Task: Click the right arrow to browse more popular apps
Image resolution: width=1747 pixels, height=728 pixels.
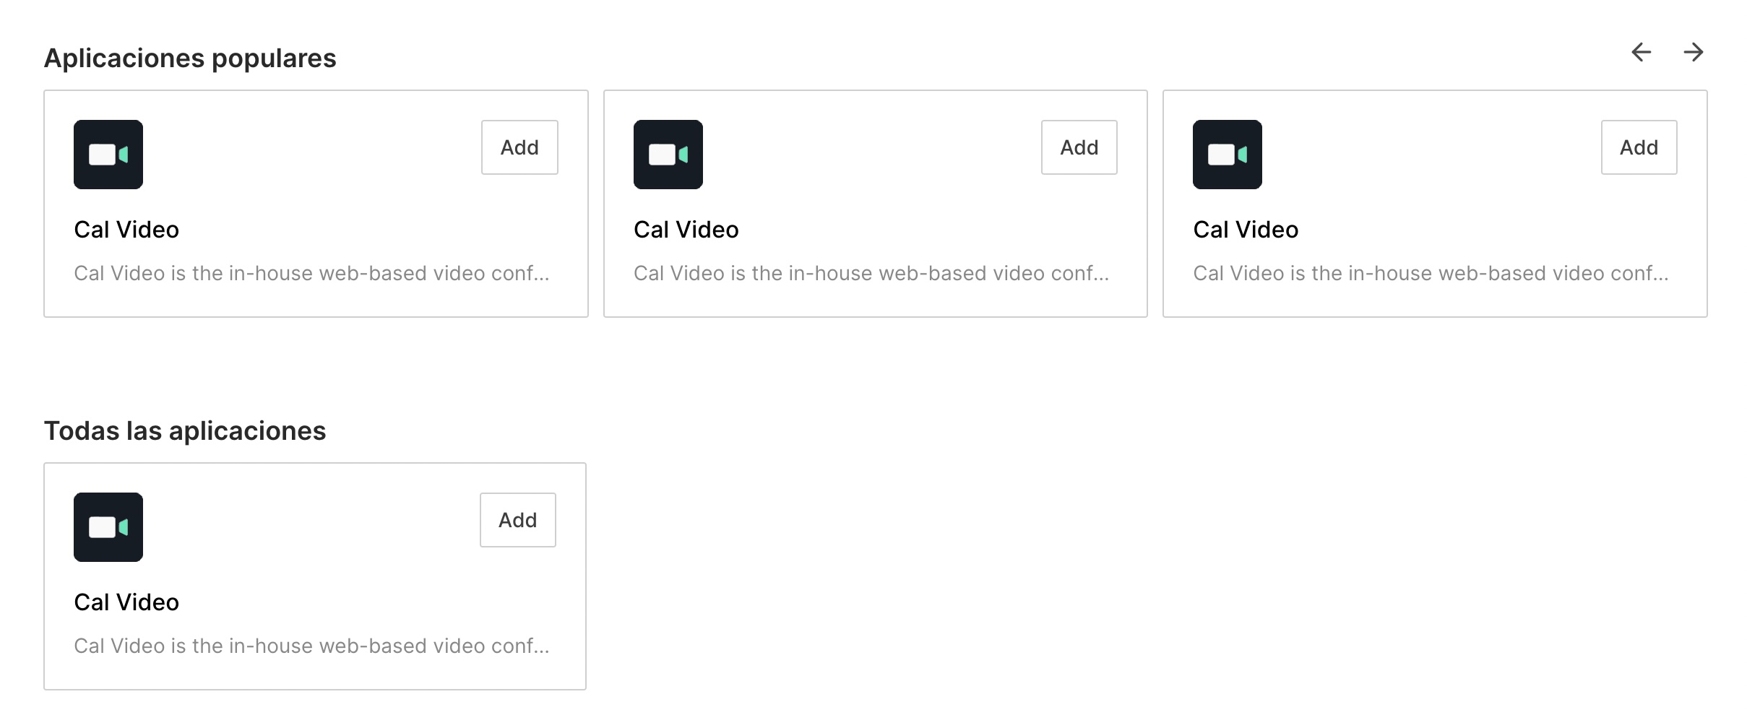Action: coord(1694,52)
